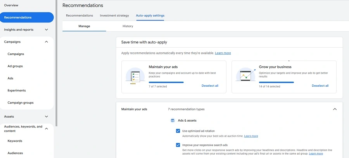Click the 14 of 14 selected progress bar
The height and width of the screenshot is (158, 349).
coord(276,82)
